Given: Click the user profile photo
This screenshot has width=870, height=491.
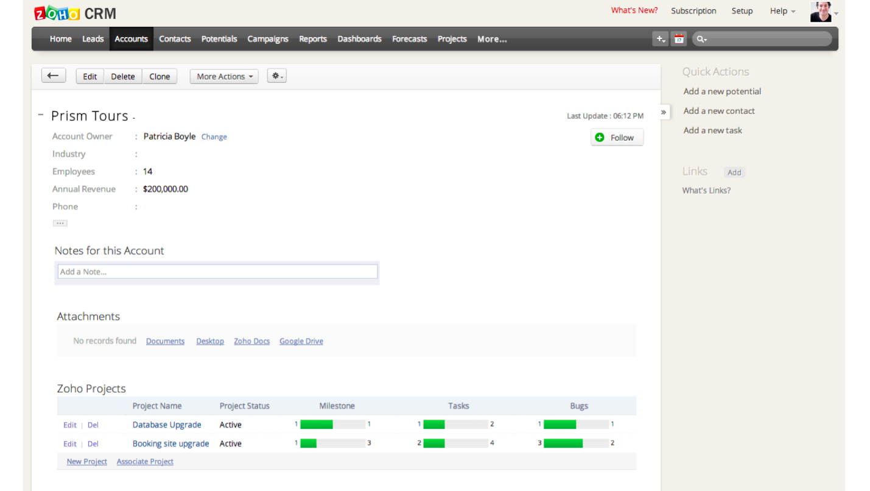Looking at the screenshot, I should click(821, 12).
